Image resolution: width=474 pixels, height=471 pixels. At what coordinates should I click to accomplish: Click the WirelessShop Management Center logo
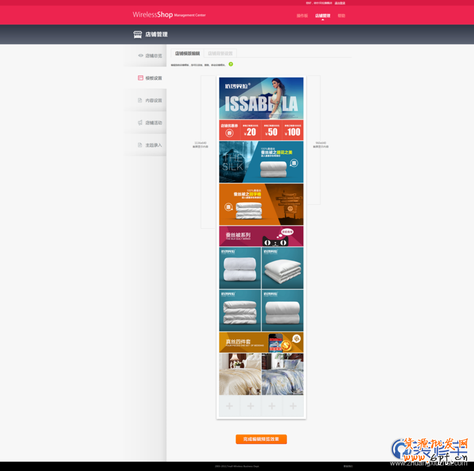169,15
